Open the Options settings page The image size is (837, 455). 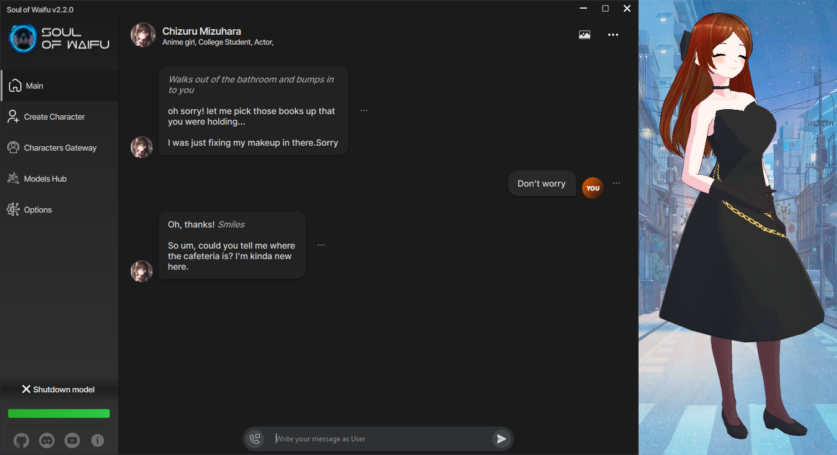click(x=60, y=210)
